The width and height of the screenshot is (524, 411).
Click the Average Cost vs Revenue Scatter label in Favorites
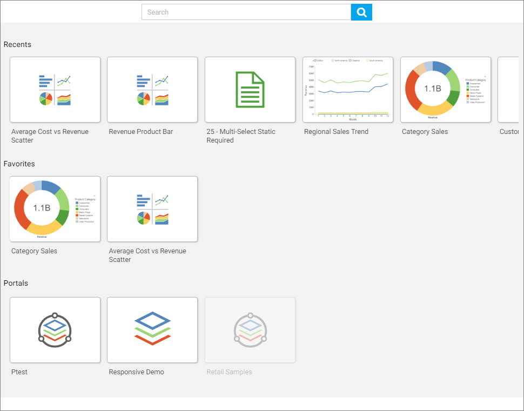147,255
